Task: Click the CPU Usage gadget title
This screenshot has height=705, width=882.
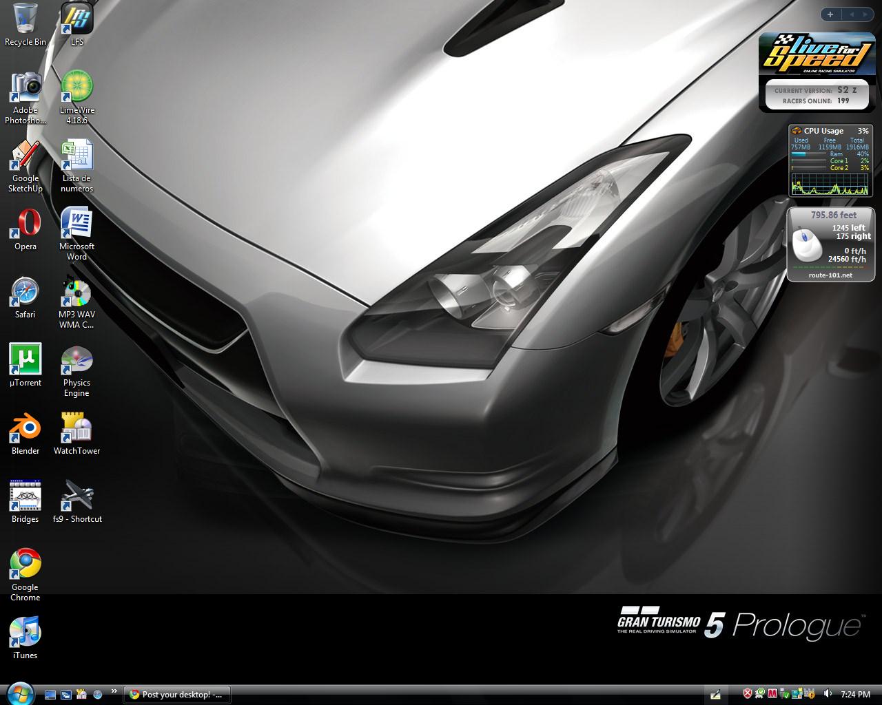Action: (x=823, y=131)
